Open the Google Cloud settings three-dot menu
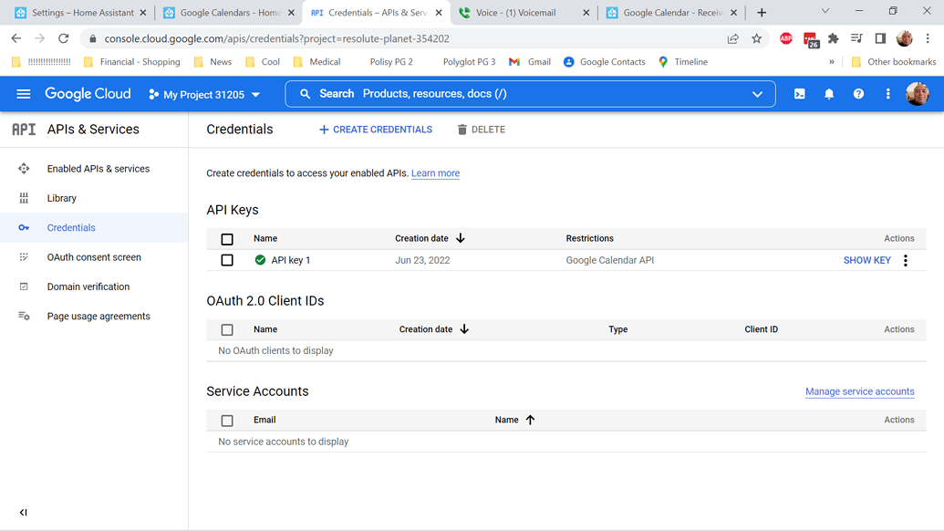Viewport: 944px width, 531px height. coord(888,94)
